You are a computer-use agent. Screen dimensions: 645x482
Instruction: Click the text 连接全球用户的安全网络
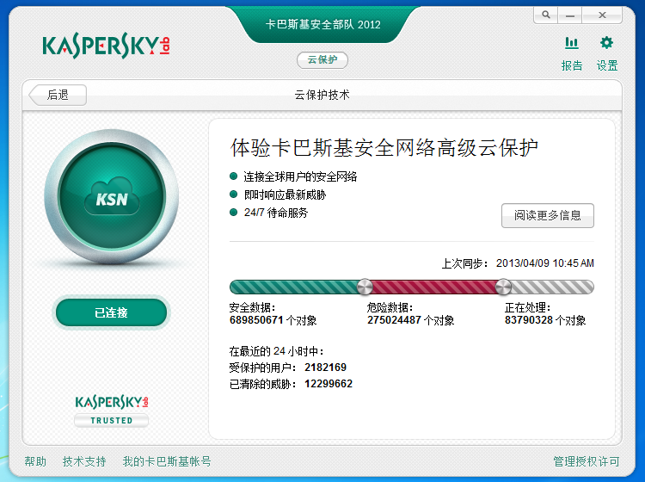[x=300, y=177]
